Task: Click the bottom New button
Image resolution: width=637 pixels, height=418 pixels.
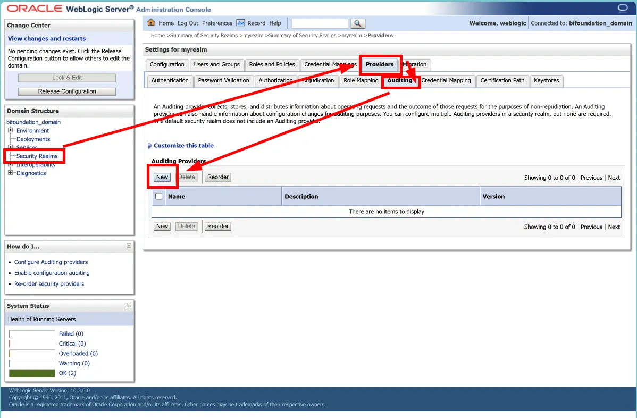Action: pos(162,226)
